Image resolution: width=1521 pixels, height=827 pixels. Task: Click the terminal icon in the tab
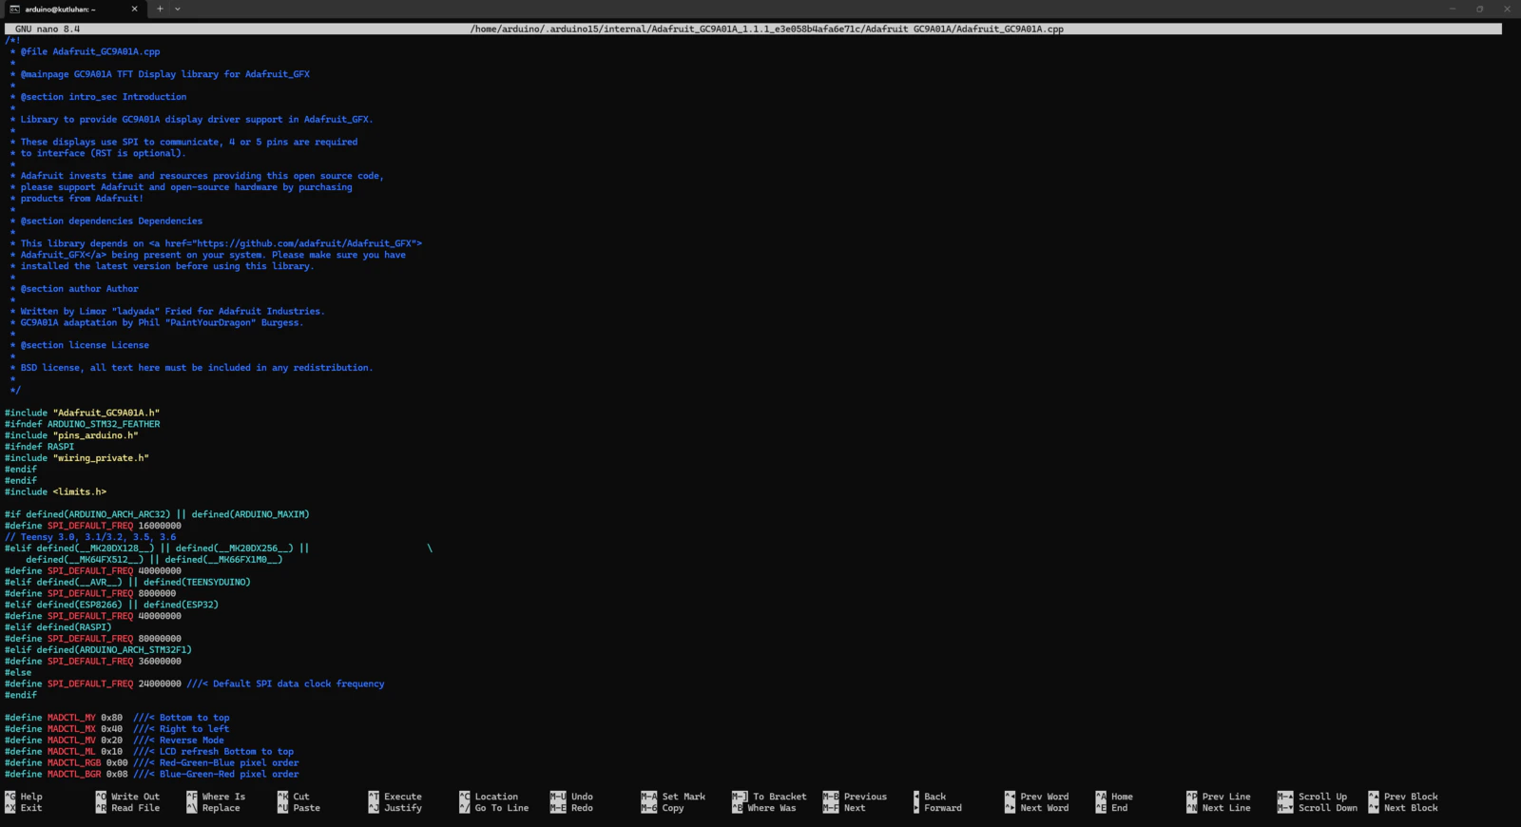pyautogui.click(x=14, y=9)
